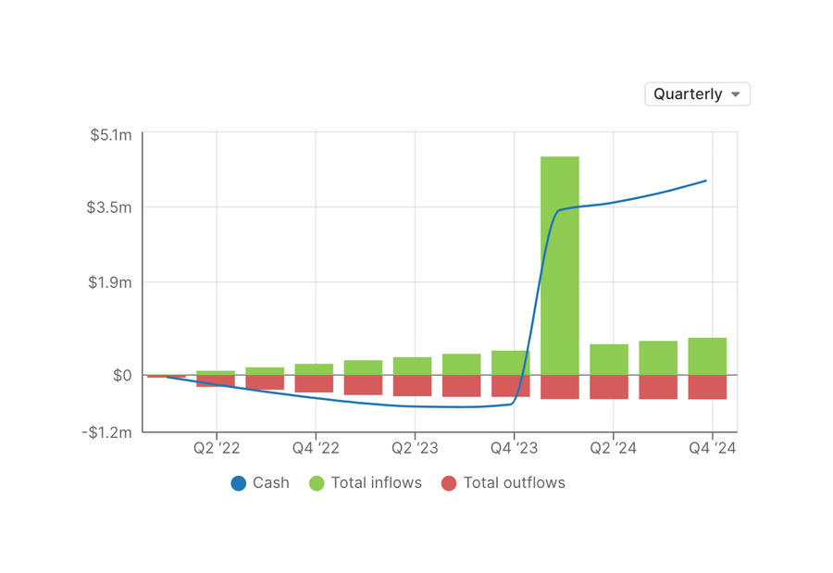The height and width of the screenshot is (573, 833).
Task: Click the red Total outflows legend dot
Action: click(x=450, y=482)
